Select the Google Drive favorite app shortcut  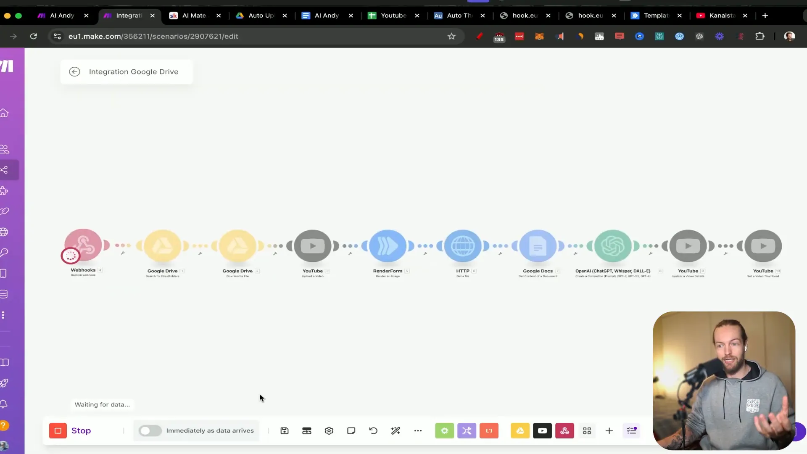pos(520,430)
